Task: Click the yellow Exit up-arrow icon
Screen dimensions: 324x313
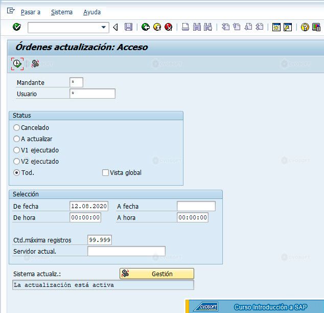Action: click(x=157, y=27)
